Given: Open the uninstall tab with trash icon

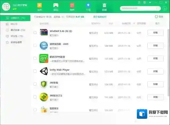Looking at the screenshot, I should [104, 7].
